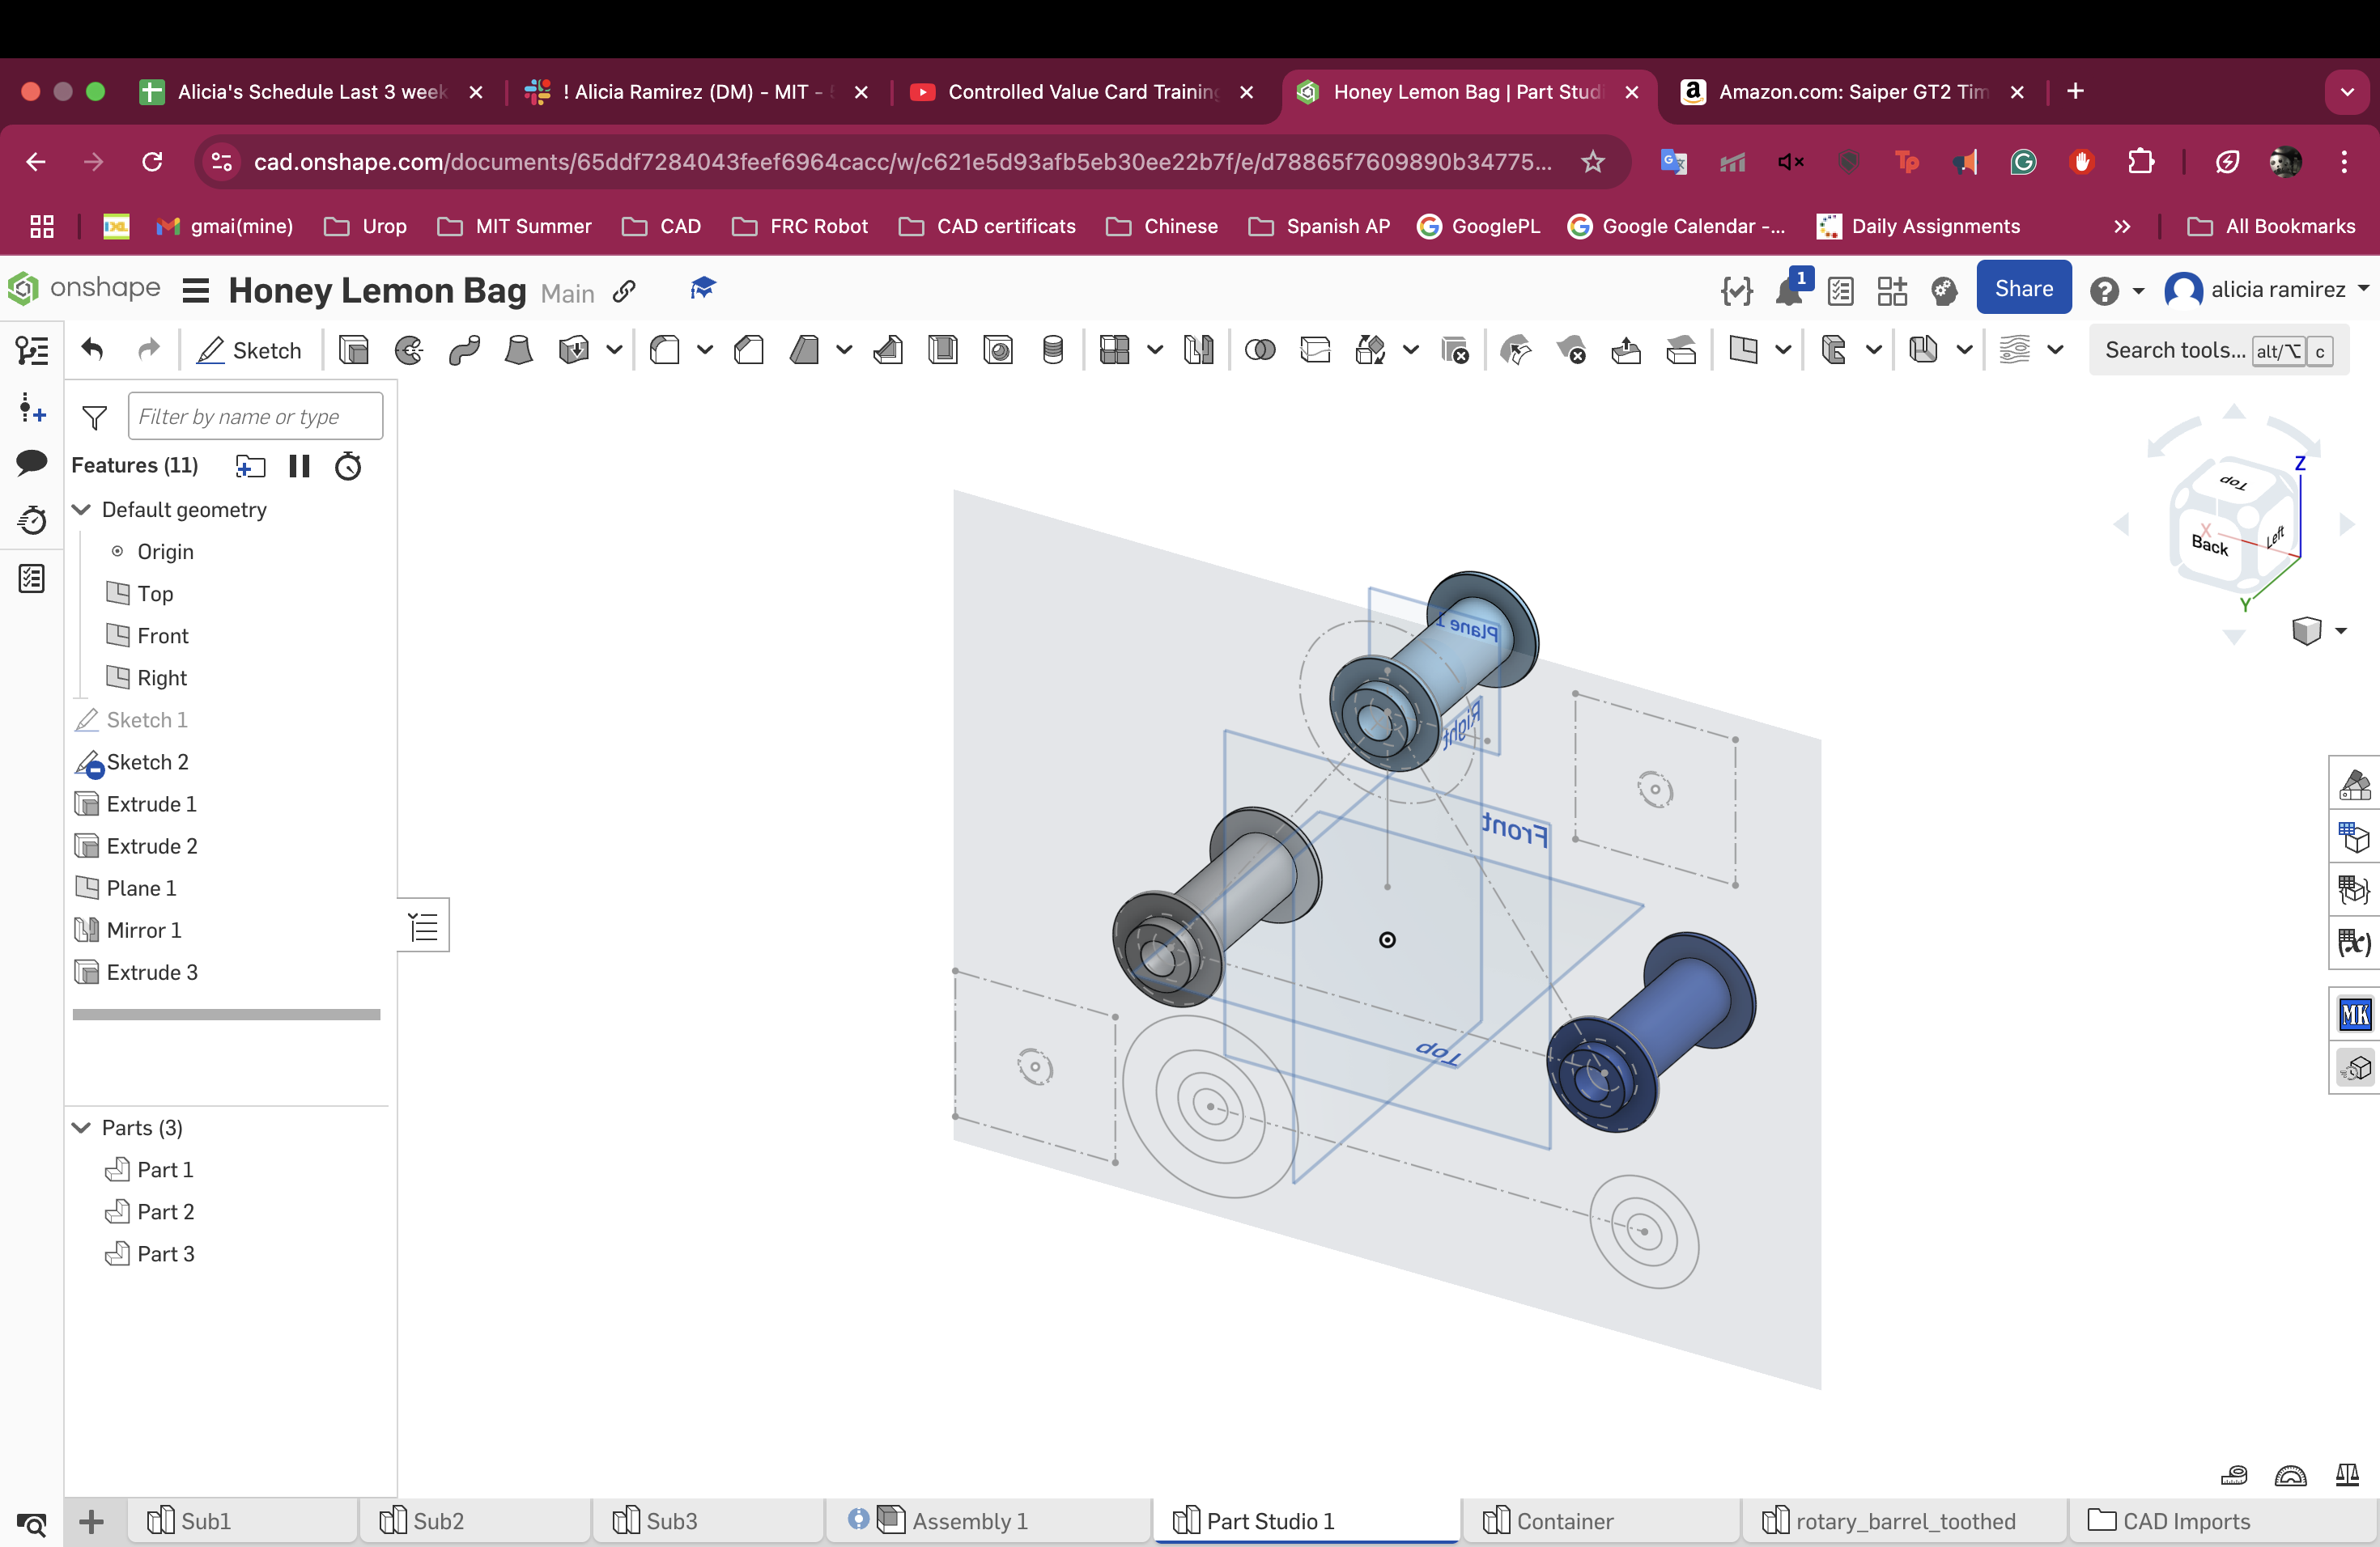
Task: Select the External thread tool
Action: point(1053,350)
